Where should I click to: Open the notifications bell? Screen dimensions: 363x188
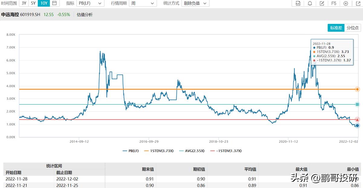tap(309, 3)
